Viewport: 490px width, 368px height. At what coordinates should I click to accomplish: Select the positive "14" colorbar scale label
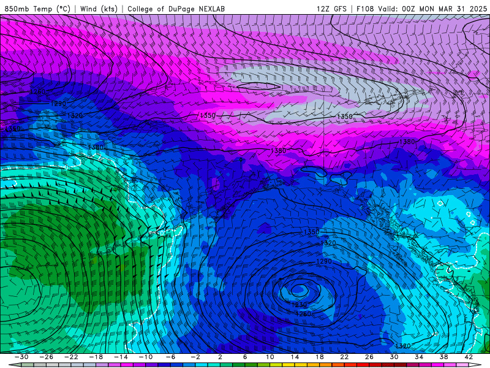tap(295, 357)
